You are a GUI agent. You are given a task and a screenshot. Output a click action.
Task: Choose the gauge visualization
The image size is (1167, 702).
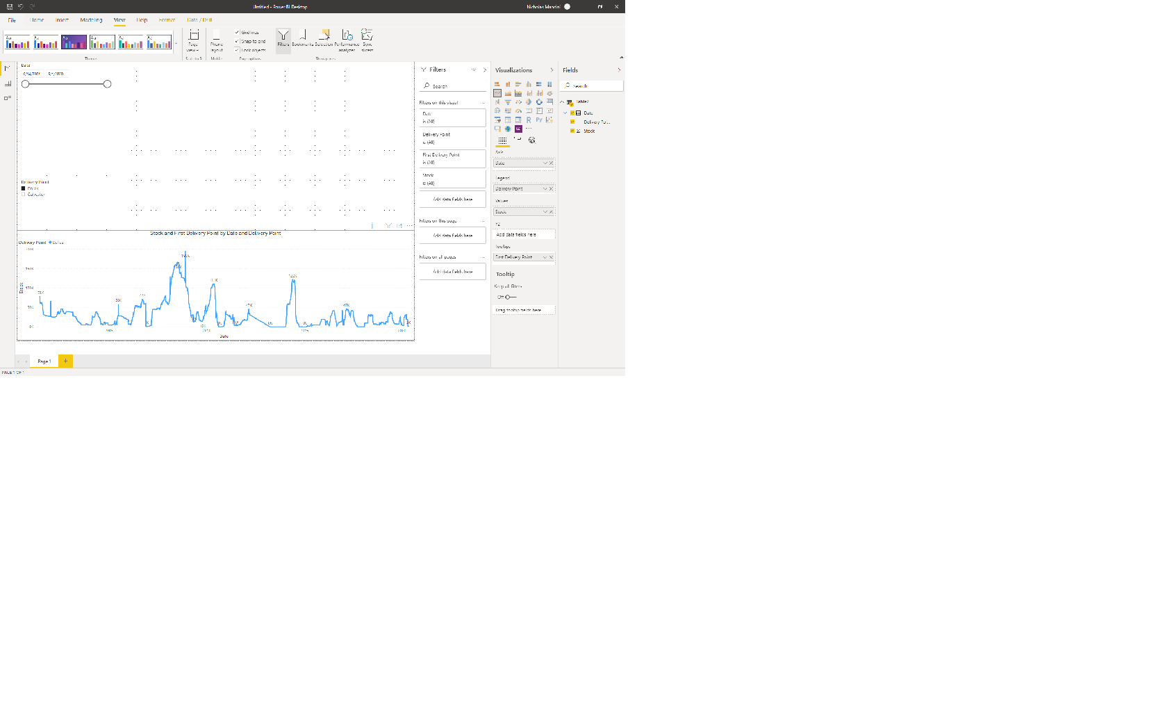(518, 111)
